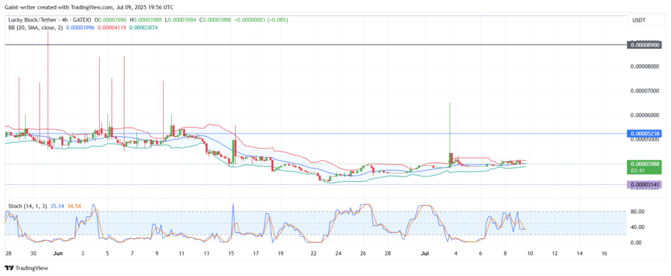Click the BB (20, SMA, close, 2) indicator legend

[x=35, y=27]
